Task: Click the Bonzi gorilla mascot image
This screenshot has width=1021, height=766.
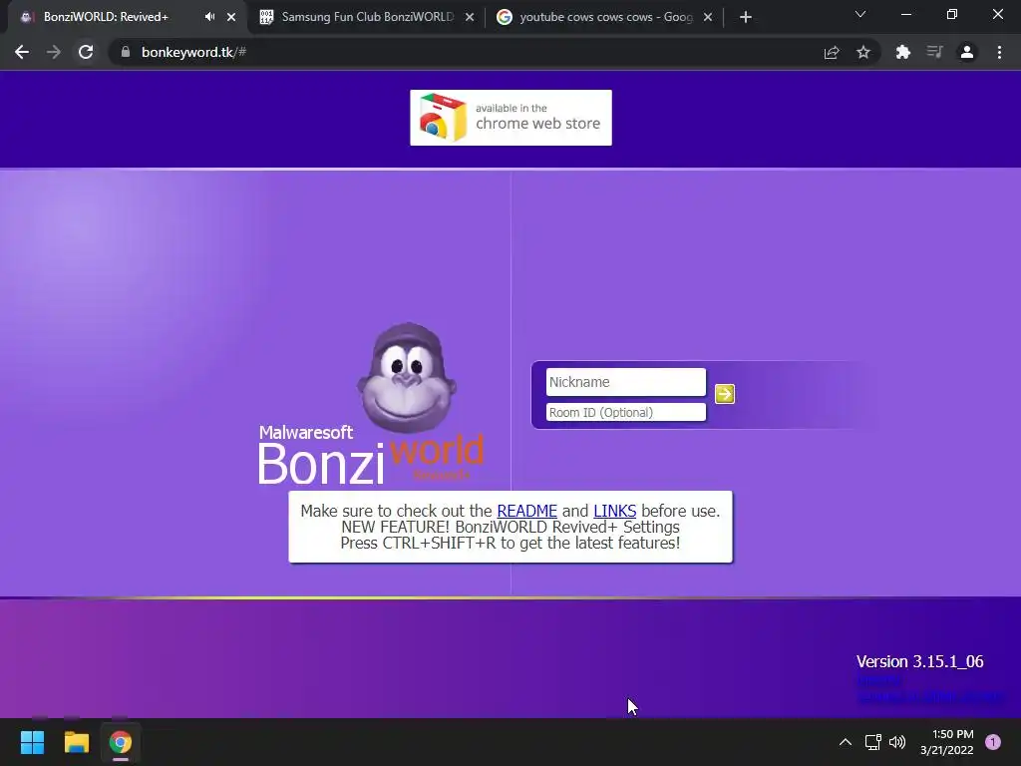Action: (x=407, y=377)
